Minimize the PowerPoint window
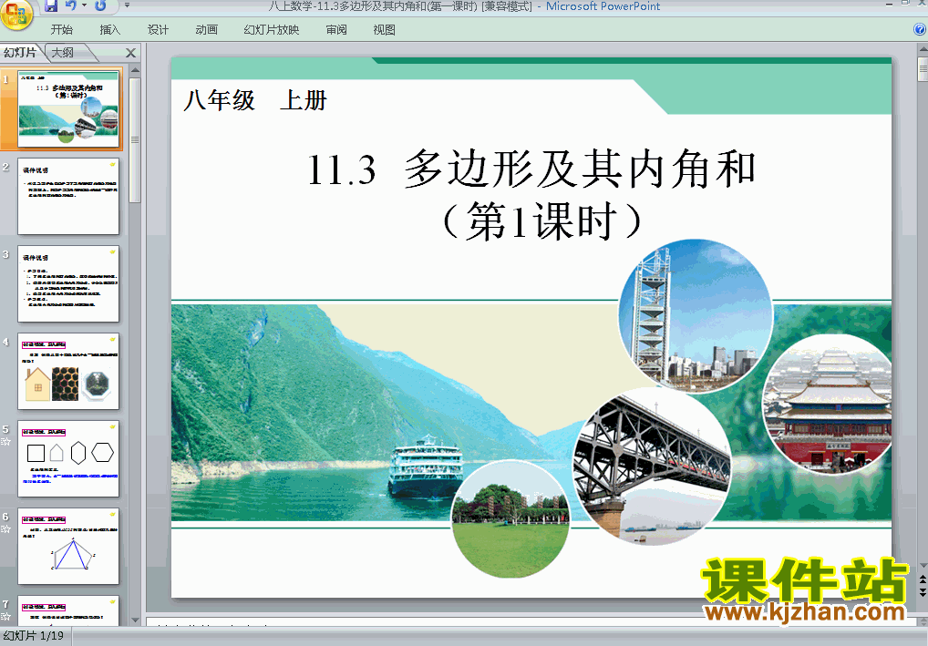Image resolution: width=928 pixels, height=646 pixels. pyautogui.click(x=890, y=5)
